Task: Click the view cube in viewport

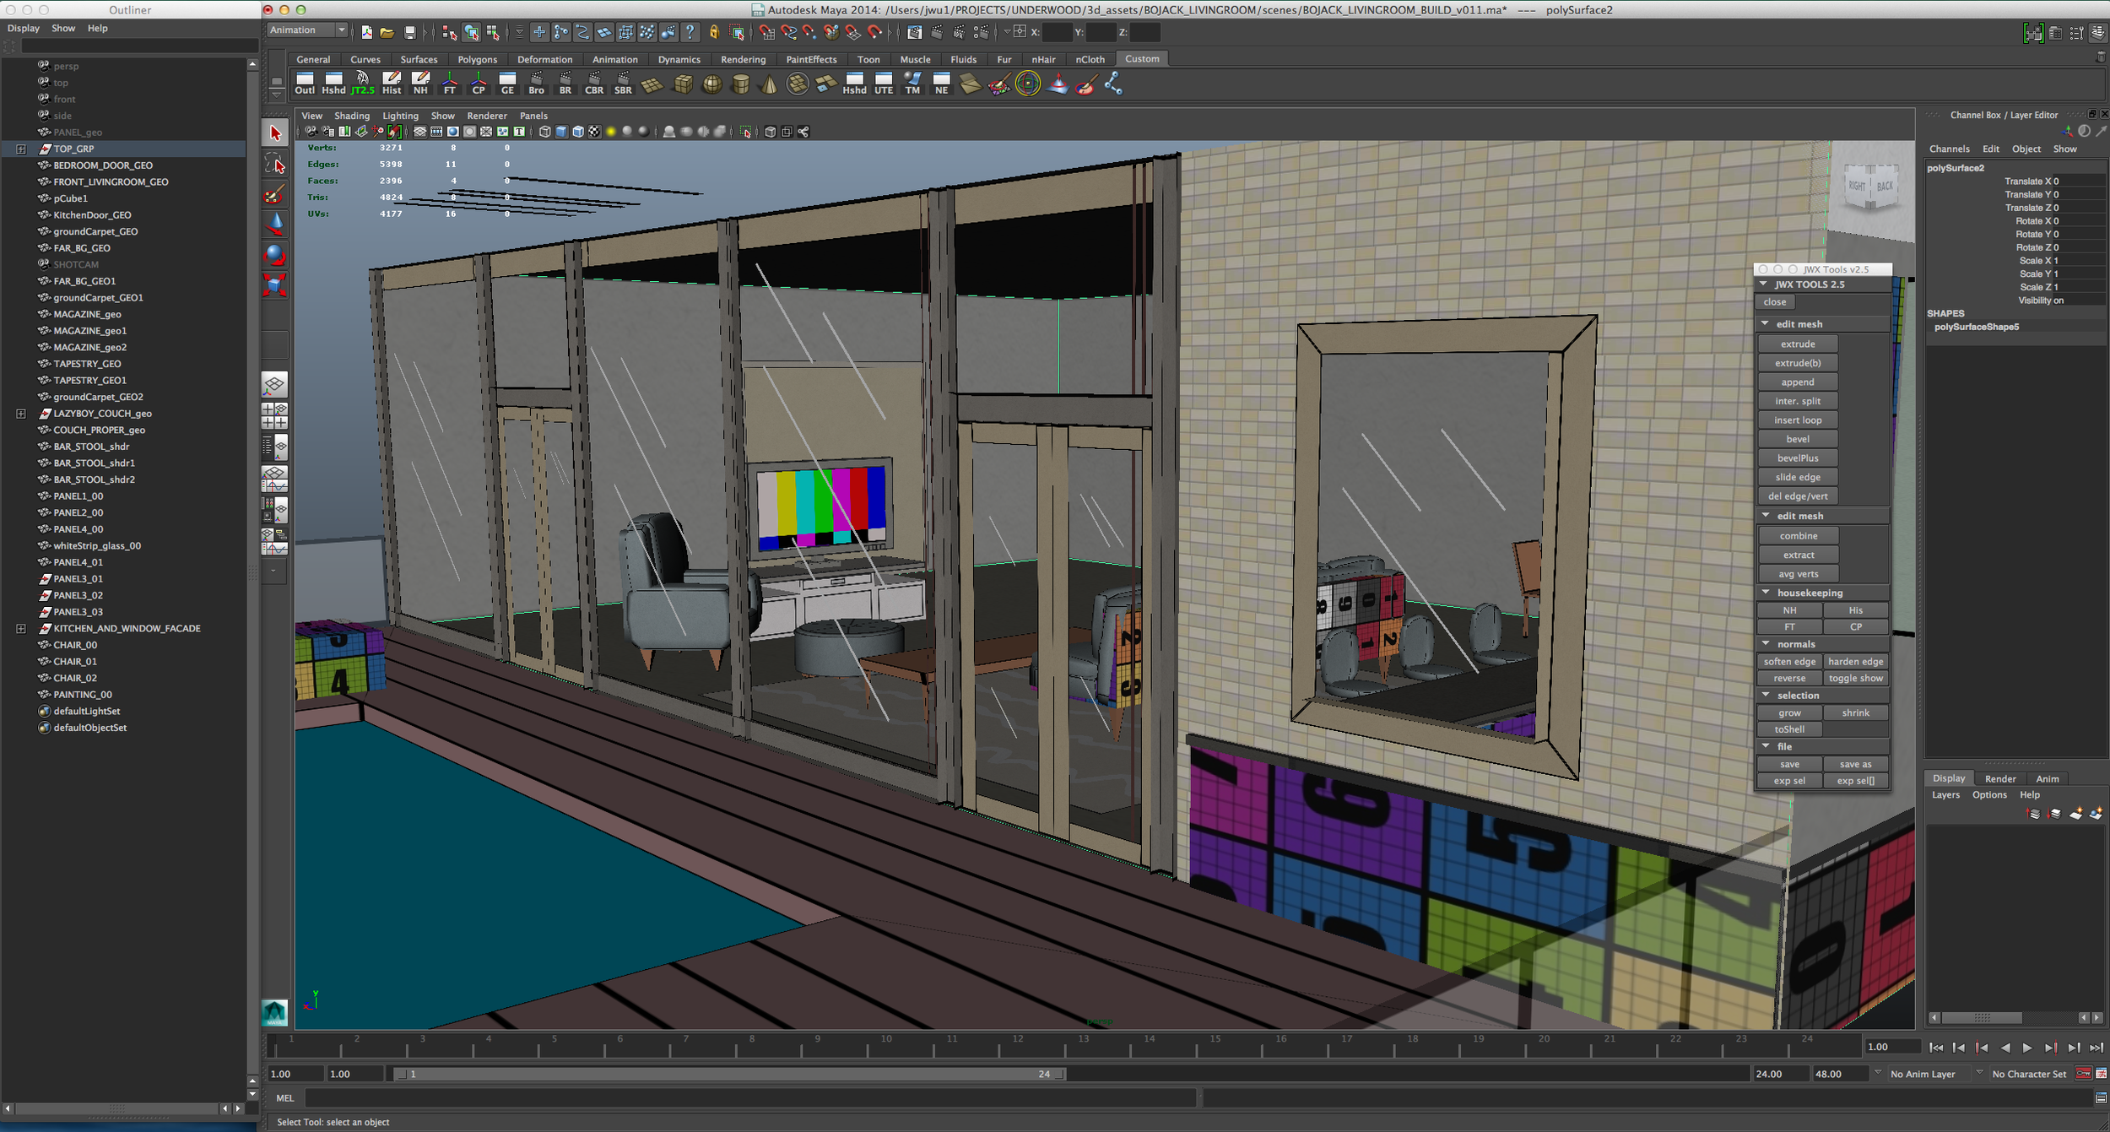Action: [1870, 185]
